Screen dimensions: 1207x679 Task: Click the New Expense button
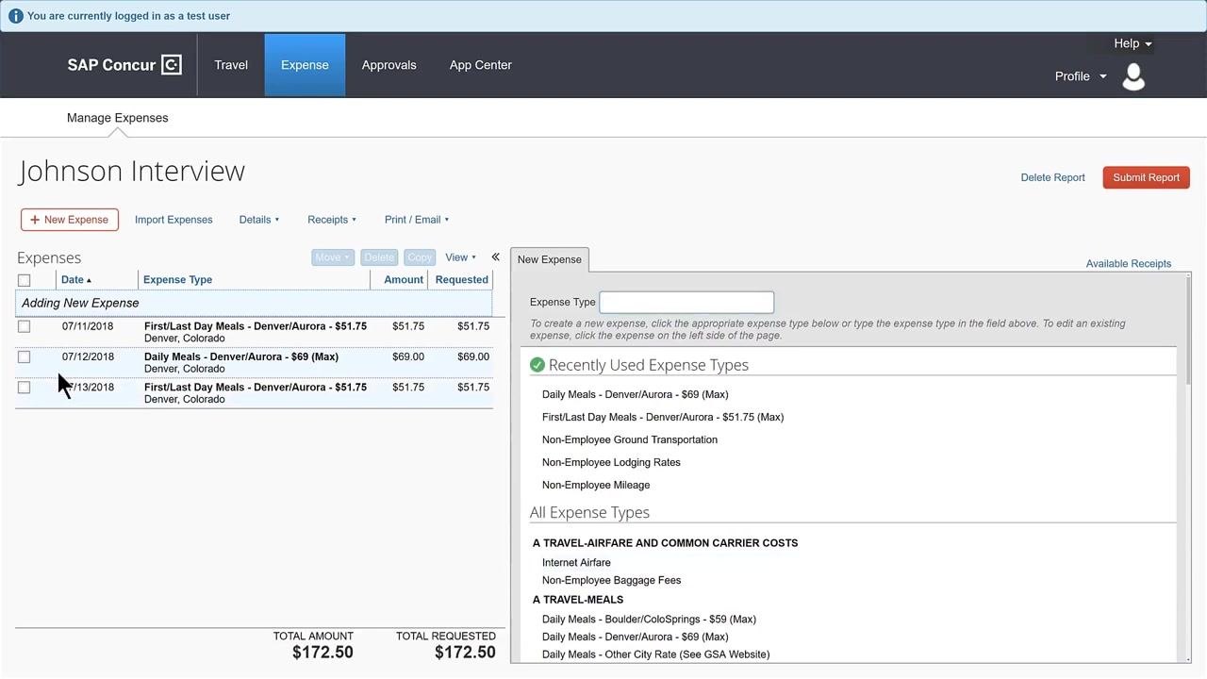tap(70, 220)
